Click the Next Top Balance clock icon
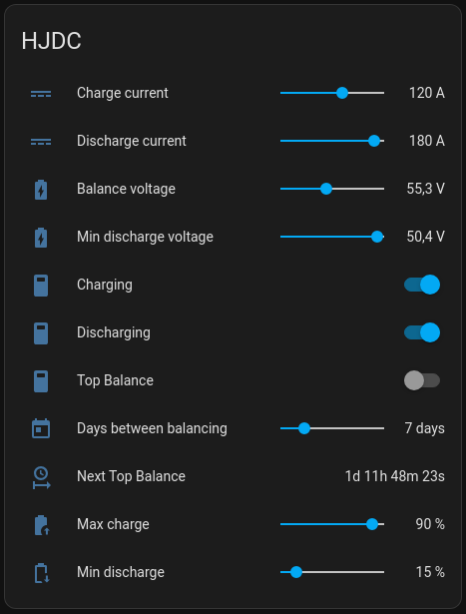 41,478
